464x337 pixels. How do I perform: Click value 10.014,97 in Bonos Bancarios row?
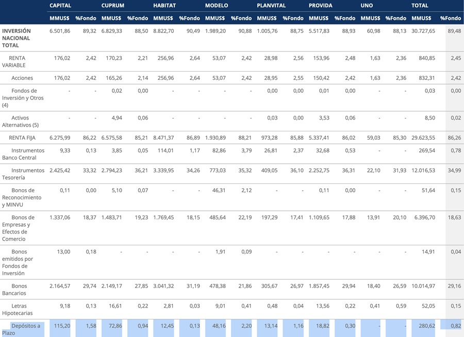(x=423, y=286)
